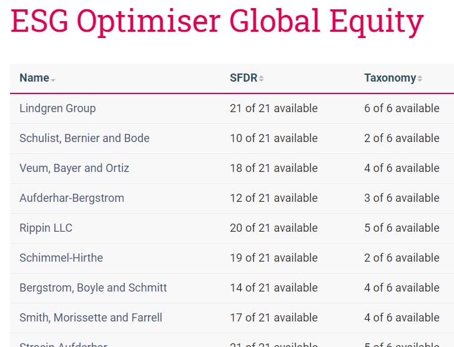Open Schulist, Bernier and Bode entry
The image size is (454, 347).
(x=84, y=138)
